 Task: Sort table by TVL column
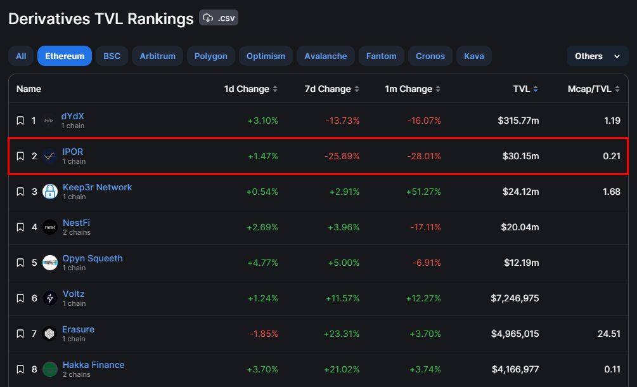pos(525,89)
